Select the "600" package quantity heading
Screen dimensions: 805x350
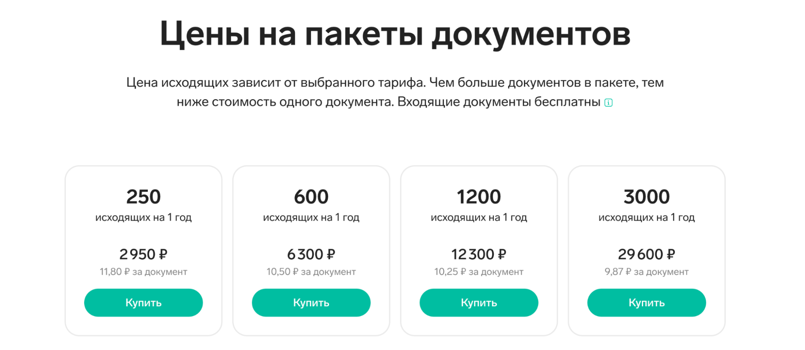point(311,197)
